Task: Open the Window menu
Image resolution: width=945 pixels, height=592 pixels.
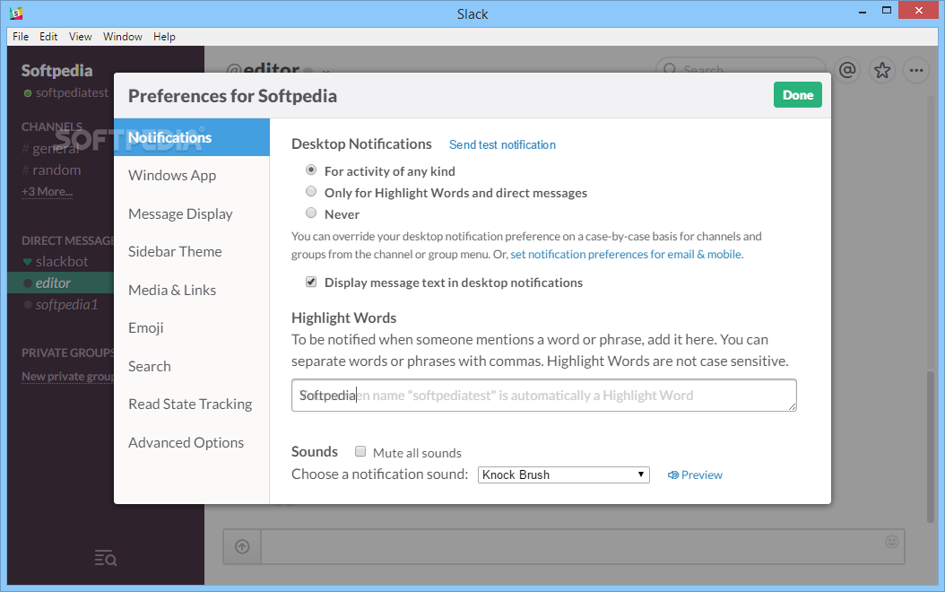Action: pyautogui.click(x=122, y=37)
